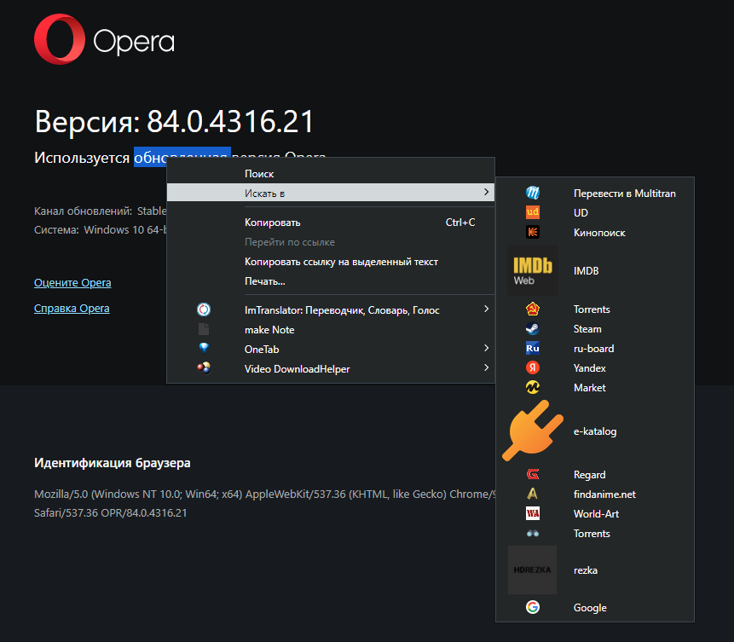Open the Оцените Opera link

tap(72, 283)
